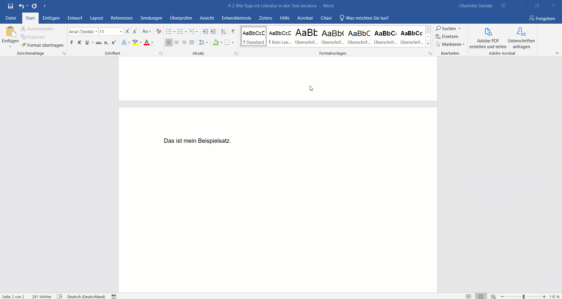This screenshot has height=299, width=562.
Task: Open the font size dropdown
Action: (120, 32)
